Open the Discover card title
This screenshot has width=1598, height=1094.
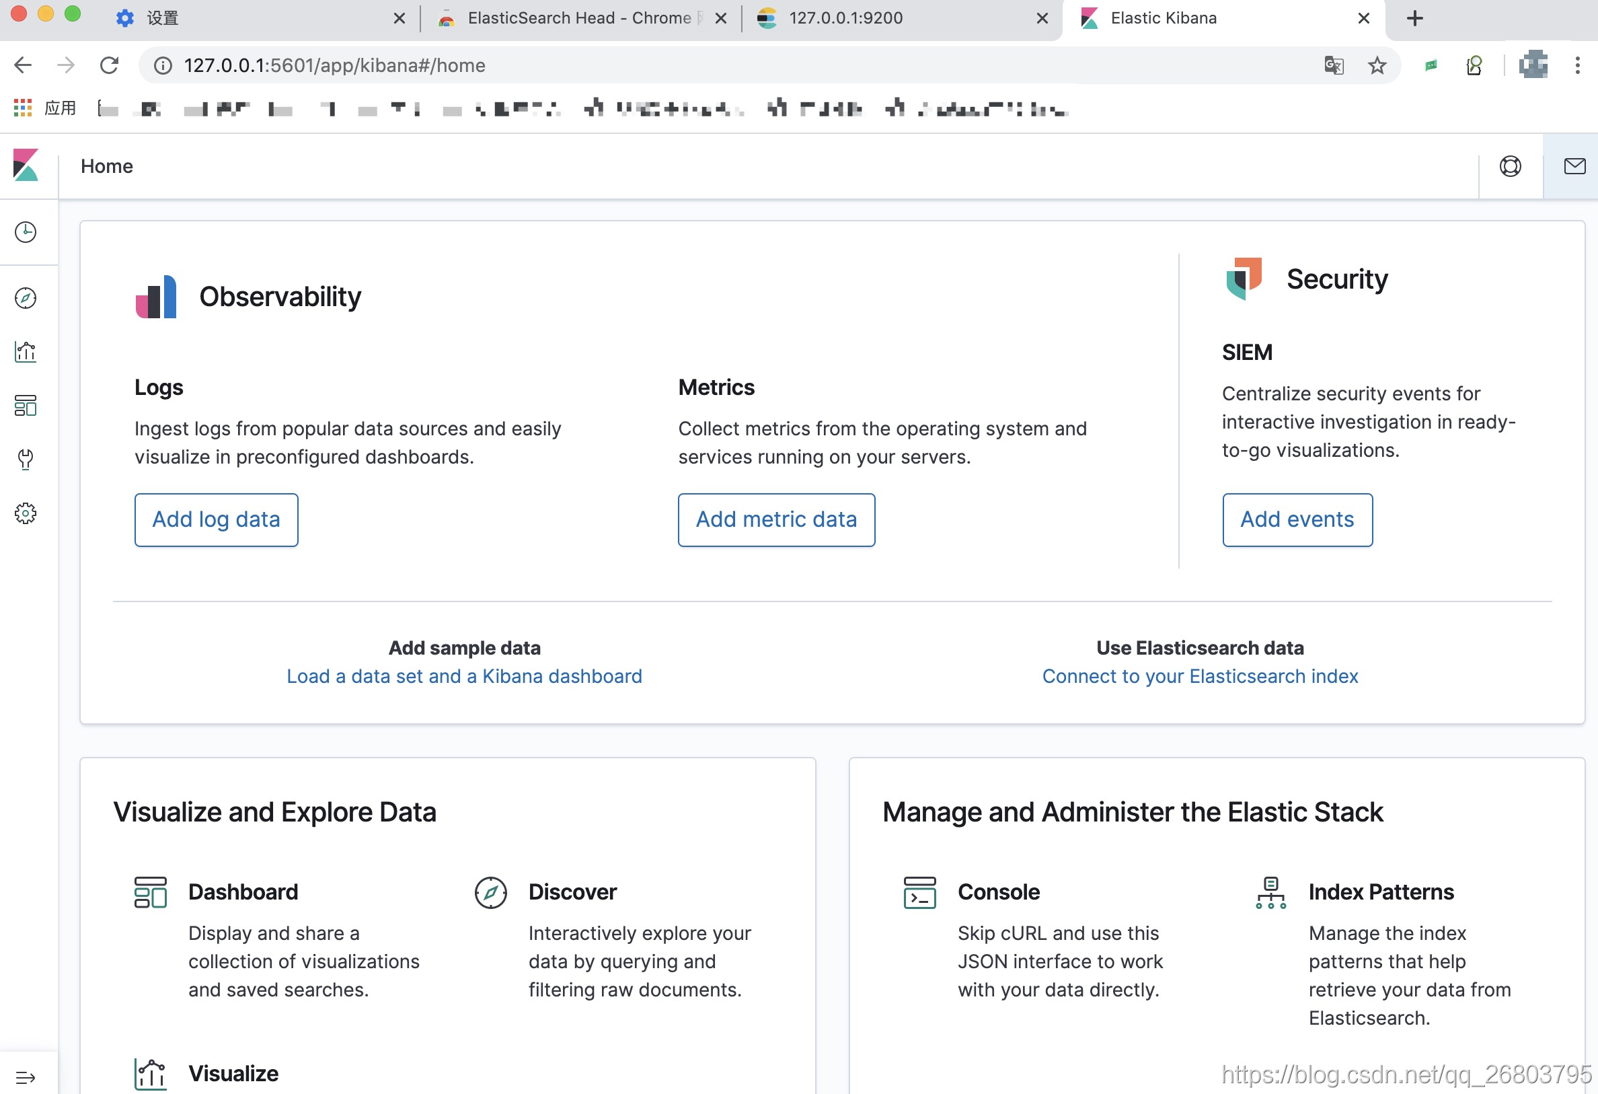(x=573, y=891)
